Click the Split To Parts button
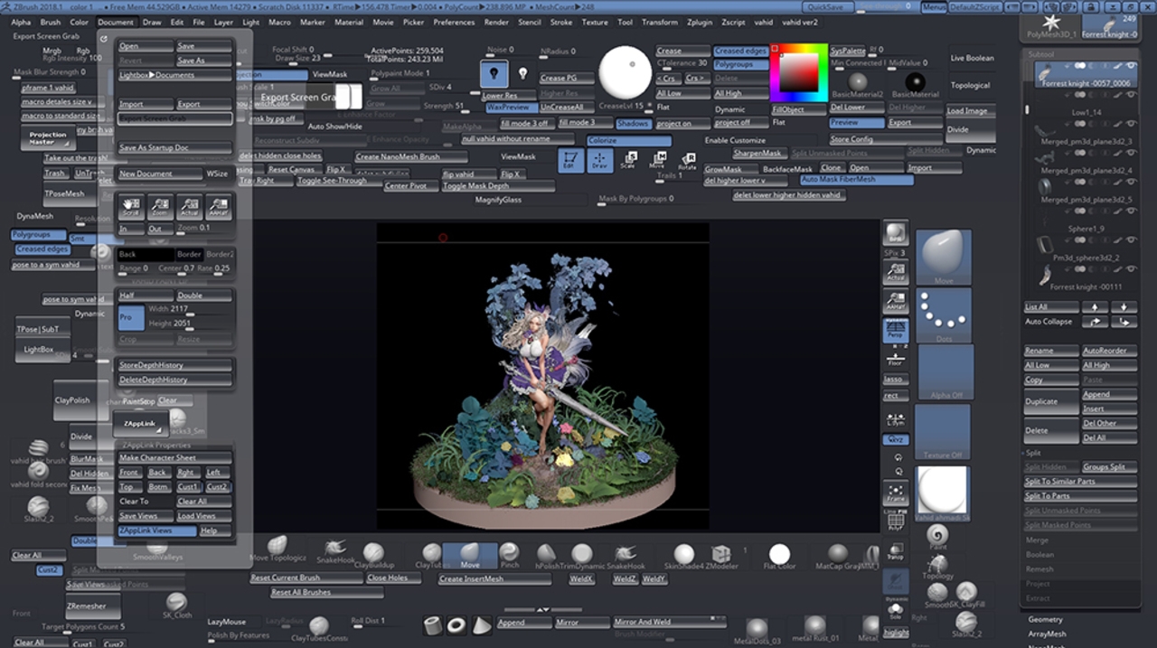This screenshot has height=648, width=1157. (x=1080, y=496)
